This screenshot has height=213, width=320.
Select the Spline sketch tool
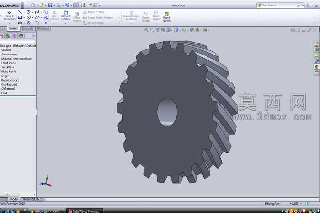pos(37,12)
